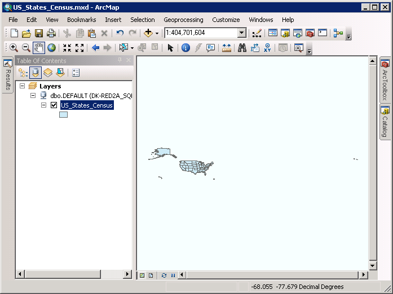This screenshot has width=393, height=294.
Task: Print the map
Action: tap(51, 33)
